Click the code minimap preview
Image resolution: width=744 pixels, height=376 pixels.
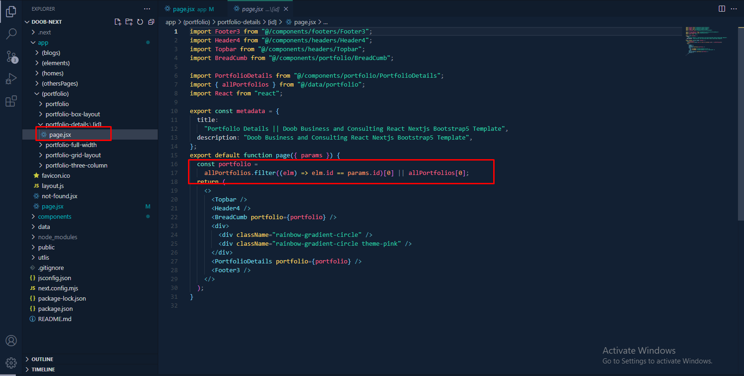707,40
